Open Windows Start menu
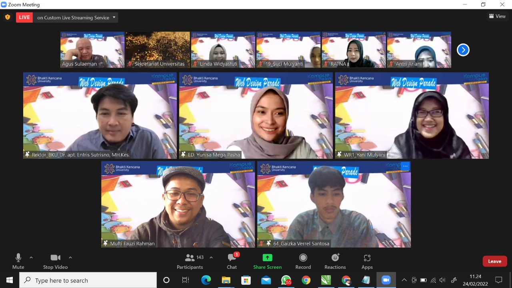Viewport: 512px width, 288px height. click(10, 280)
